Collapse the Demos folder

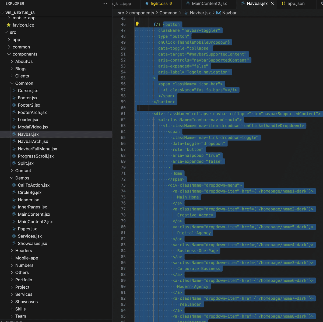pyautogui.click(x=12, y=178)
